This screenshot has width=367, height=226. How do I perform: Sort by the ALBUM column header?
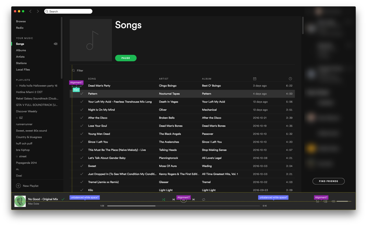click(206, 79)
